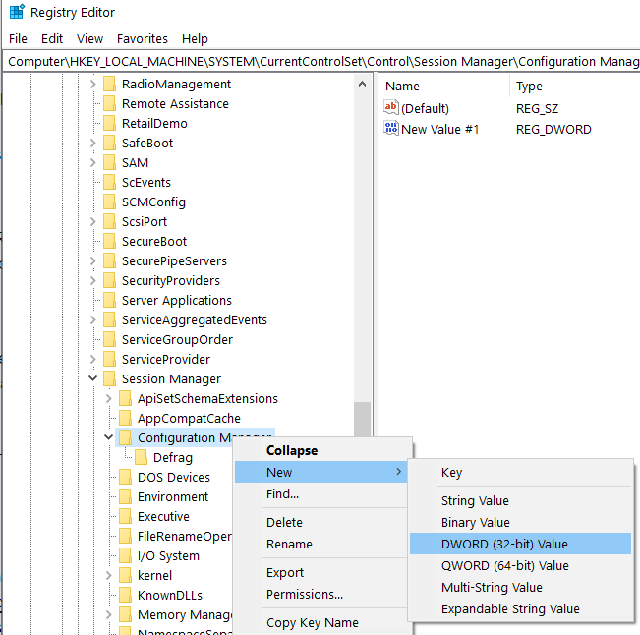Click the SafeBoot folder icon
Viewport: 640px width, 635px height.
(109, 143)
